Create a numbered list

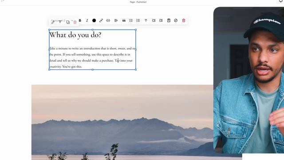point(138,20)
